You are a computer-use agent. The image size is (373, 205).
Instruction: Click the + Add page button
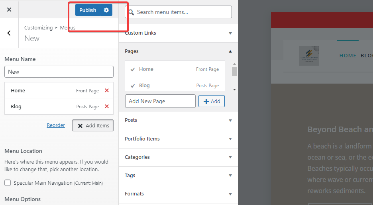pos(212,101)
